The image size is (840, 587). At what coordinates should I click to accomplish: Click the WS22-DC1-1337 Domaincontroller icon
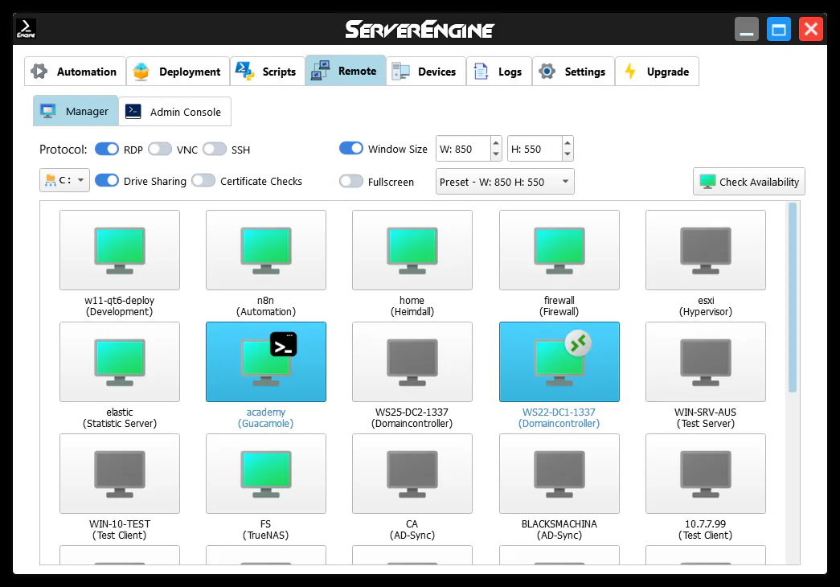coord(559,361)
